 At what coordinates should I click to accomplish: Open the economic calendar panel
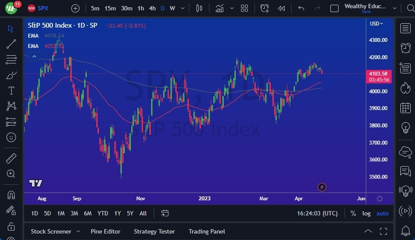pyautogui.click(x=405, y=107)
